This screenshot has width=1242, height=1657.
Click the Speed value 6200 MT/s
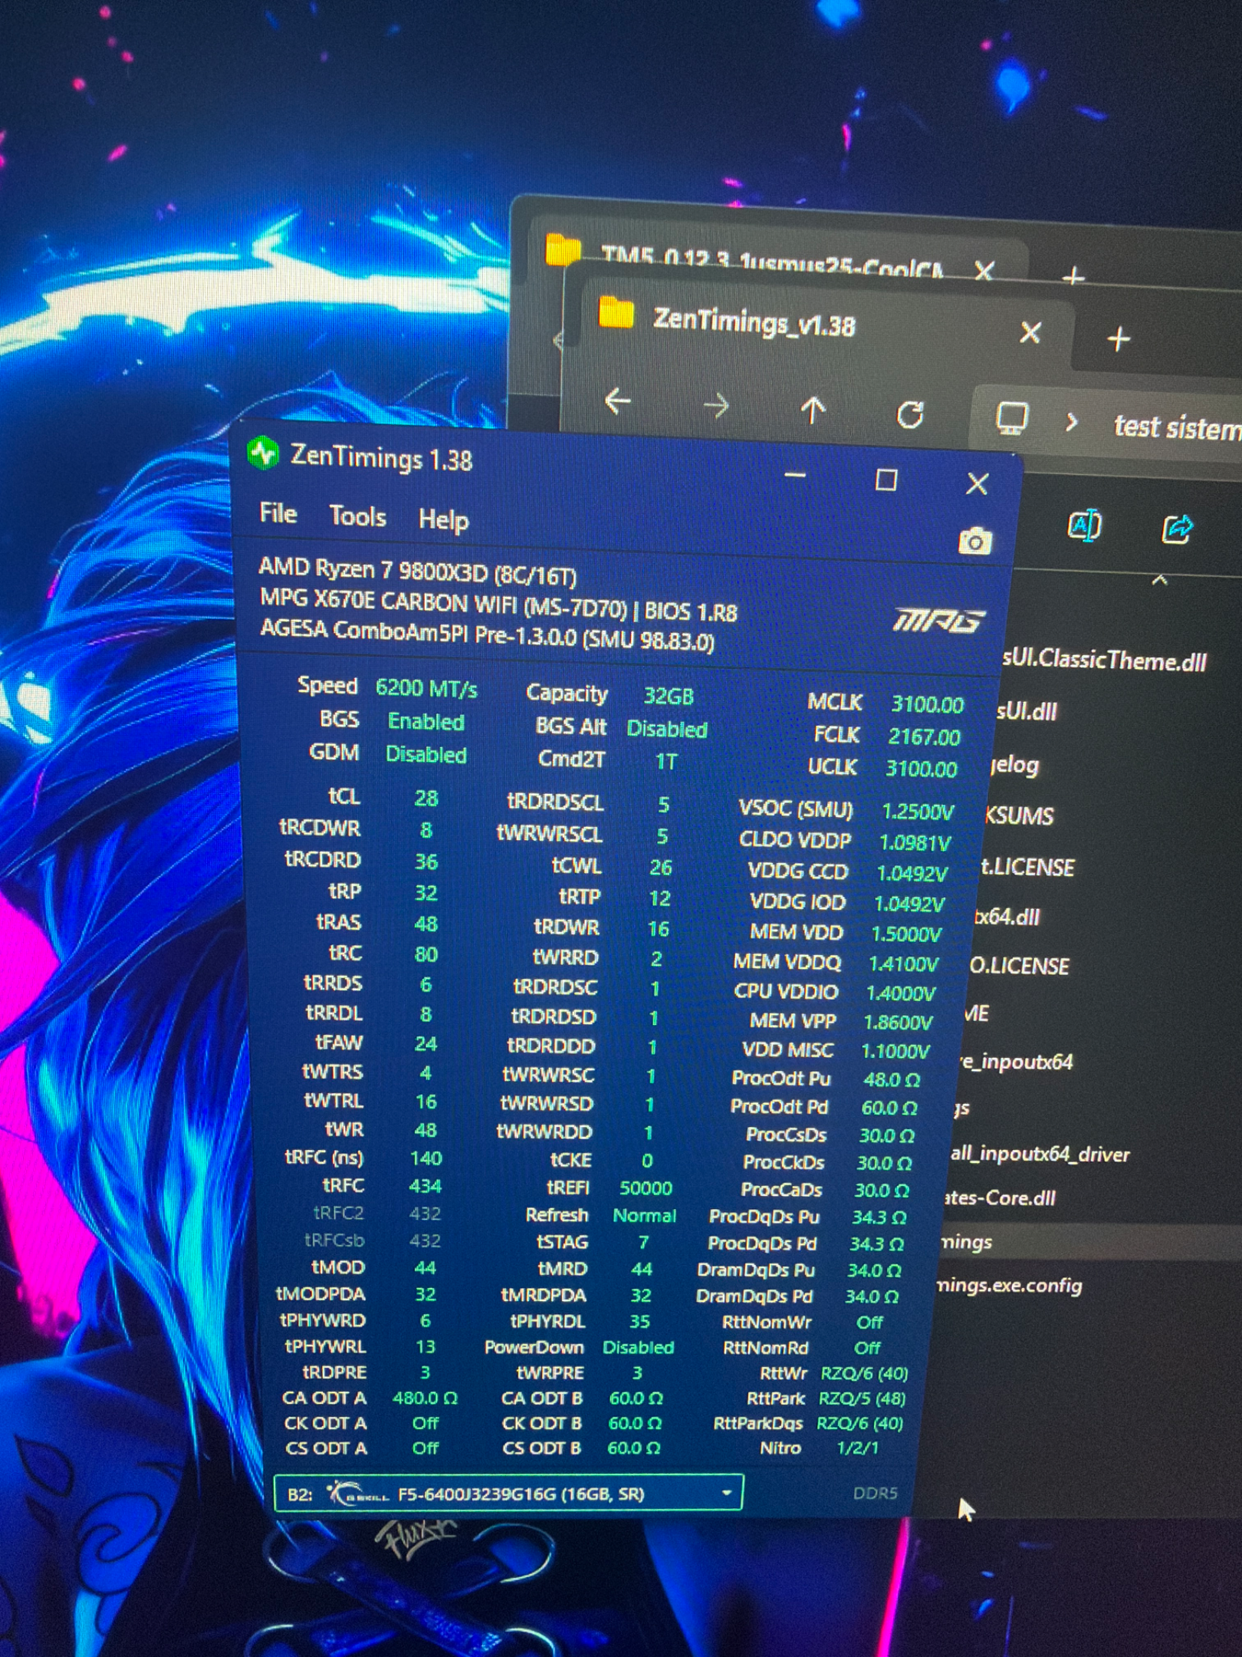click(426, 688)
